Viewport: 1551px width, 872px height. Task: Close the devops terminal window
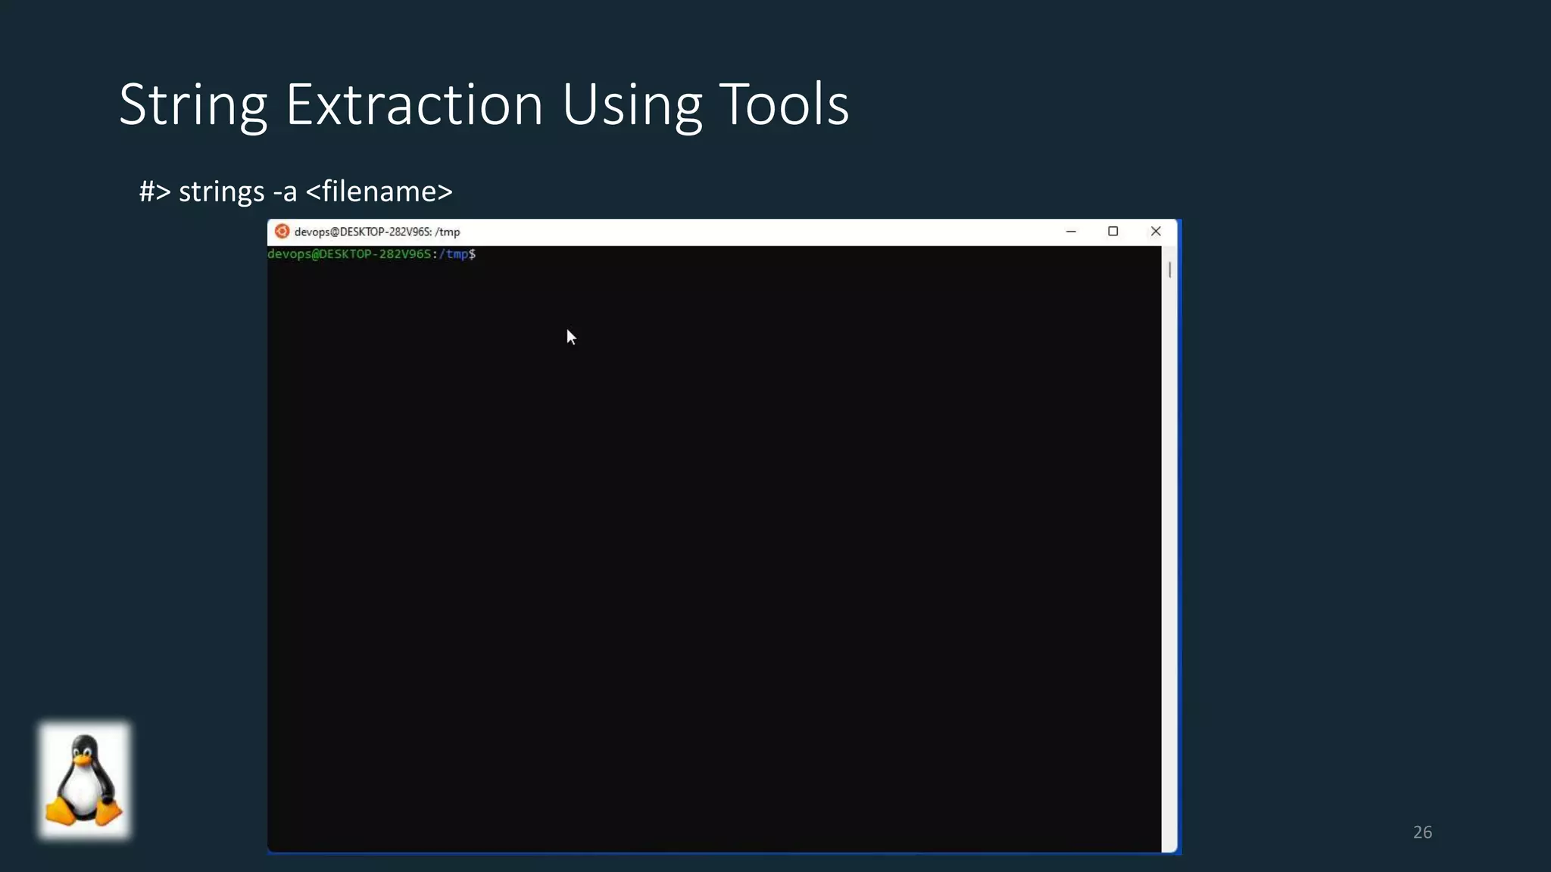[1155, 232]
